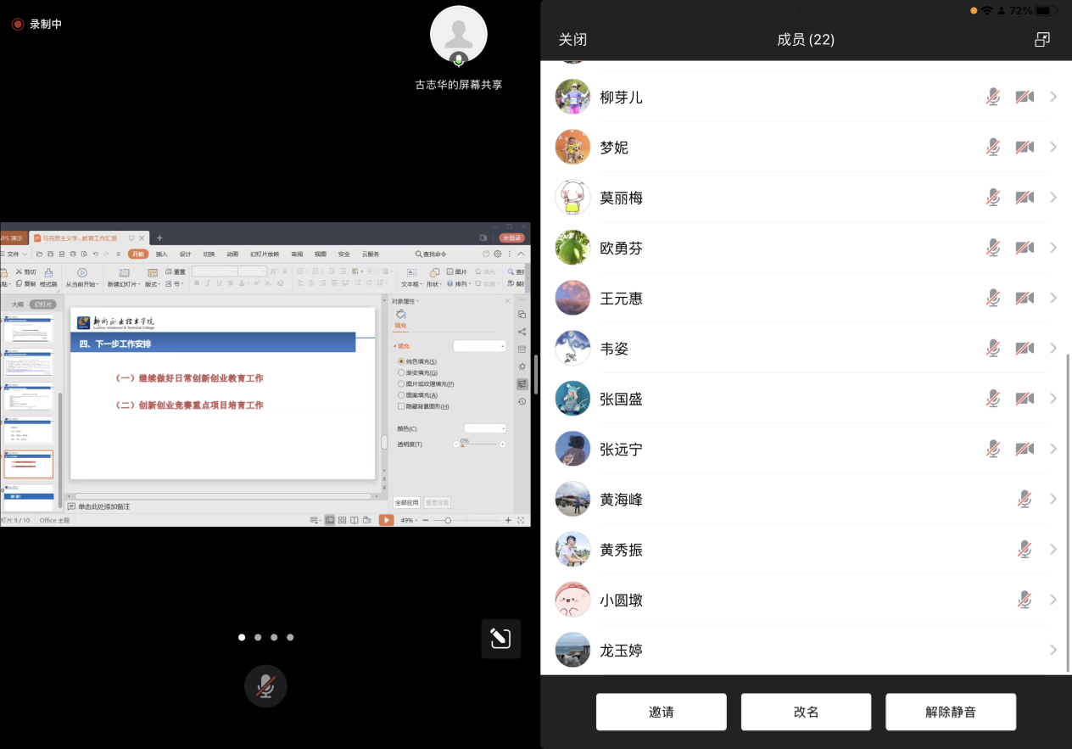Expand 龙玉婷's member options chevron
Image resolution: width=1072 pixels, height=749 pixels.
(1053, 651)
